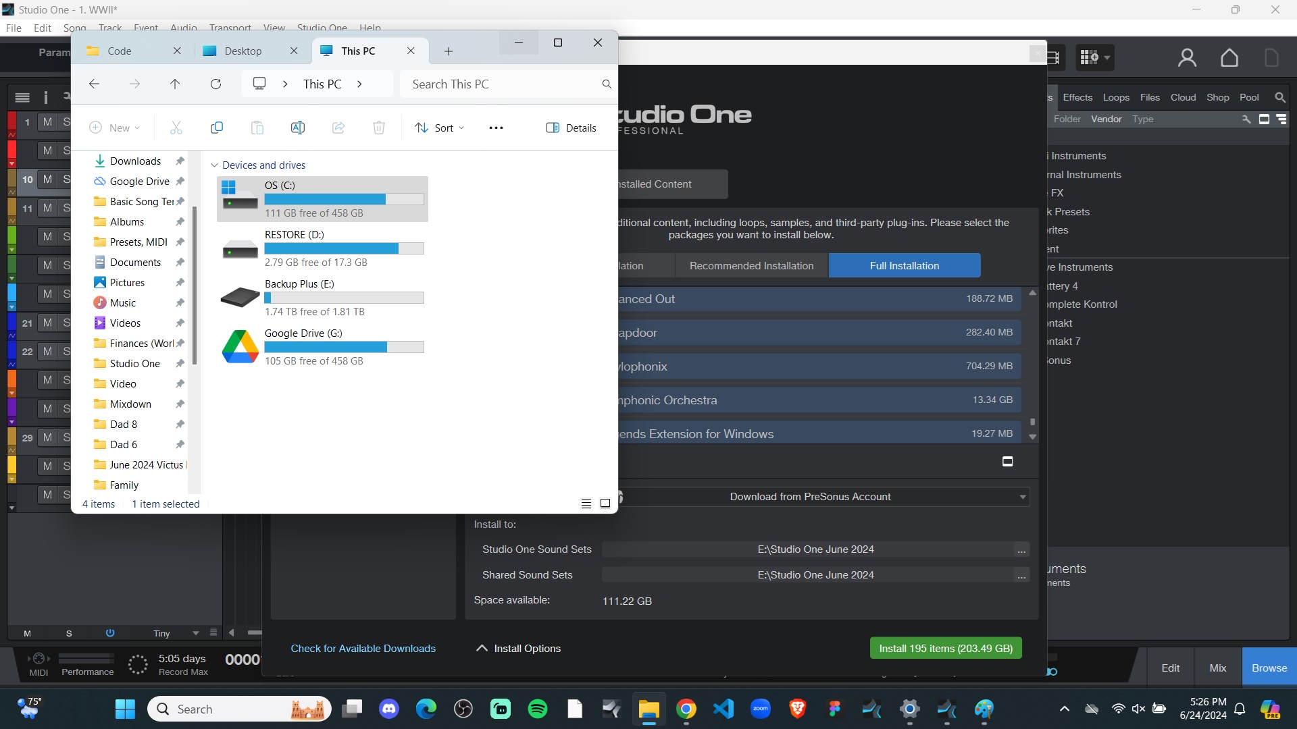
Task: Cut the selected item in Explorer
Action: coord(176,128)
